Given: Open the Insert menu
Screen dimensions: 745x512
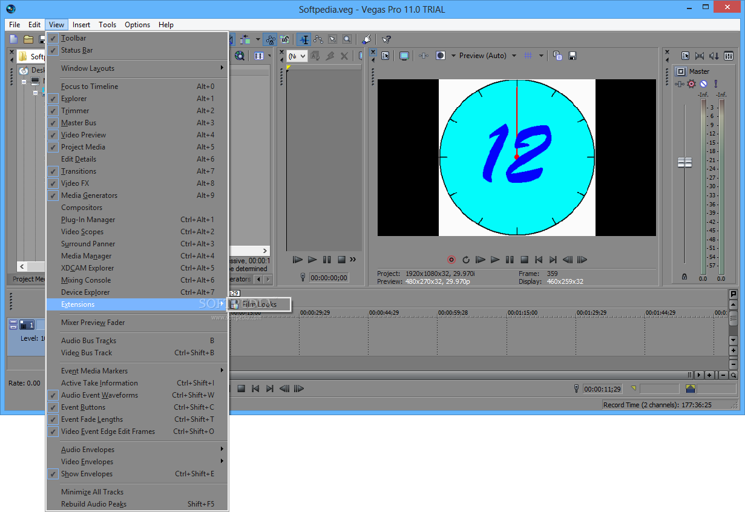Looking at the screenshot, I should [81, 25].
